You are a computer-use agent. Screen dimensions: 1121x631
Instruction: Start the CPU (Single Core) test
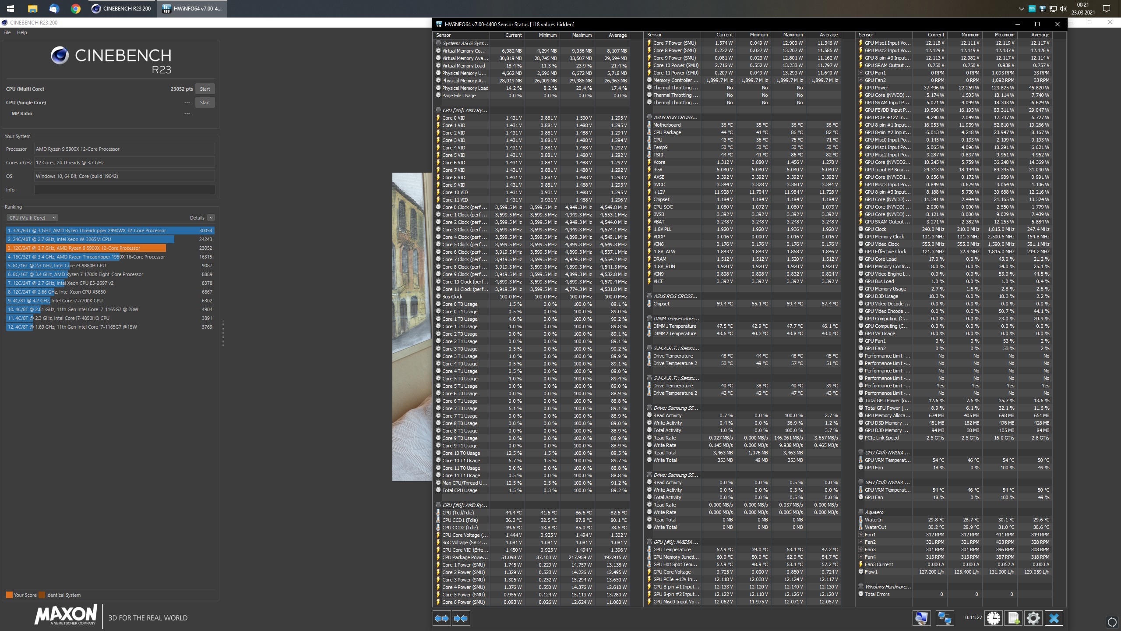tap(204, 103)
